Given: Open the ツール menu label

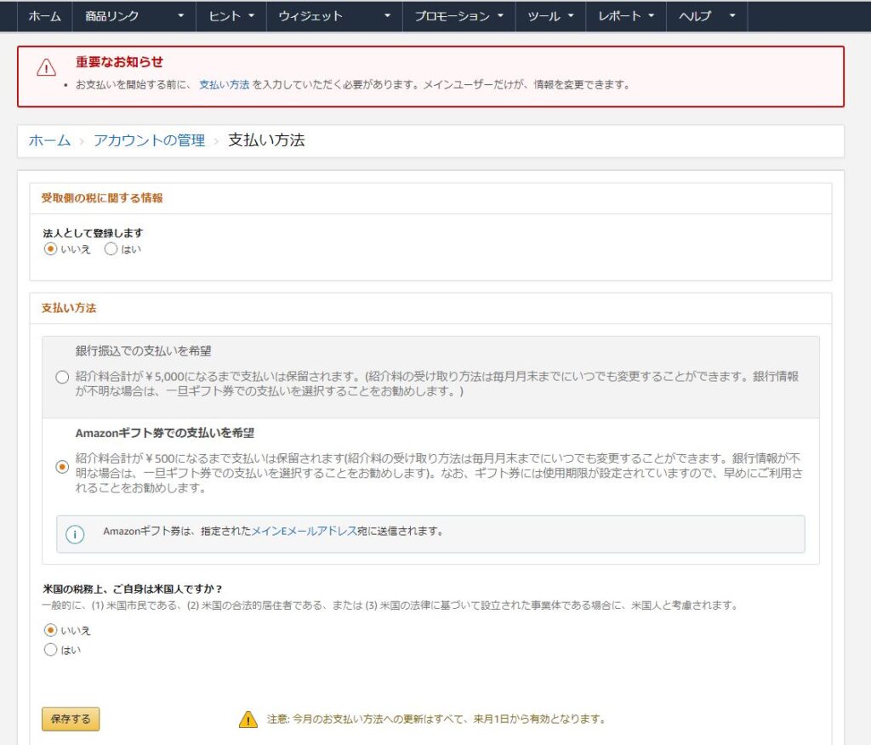Looking at the screenshot, I should [x=544, y=16].
